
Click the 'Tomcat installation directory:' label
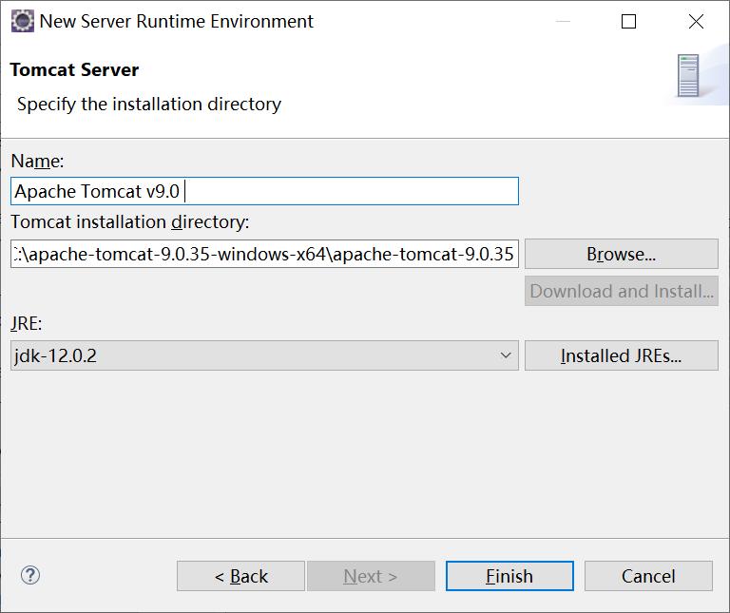click(x=130, y=222)
